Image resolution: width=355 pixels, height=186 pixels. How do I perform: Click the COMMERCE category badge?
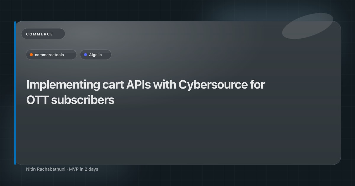[x=43, y=34]
